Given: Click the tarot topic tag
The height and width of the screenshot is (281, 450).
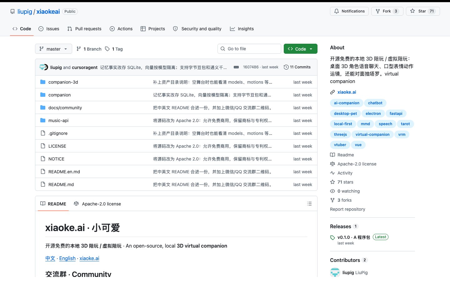Looking at the screenshot, I should pos(405,124).
